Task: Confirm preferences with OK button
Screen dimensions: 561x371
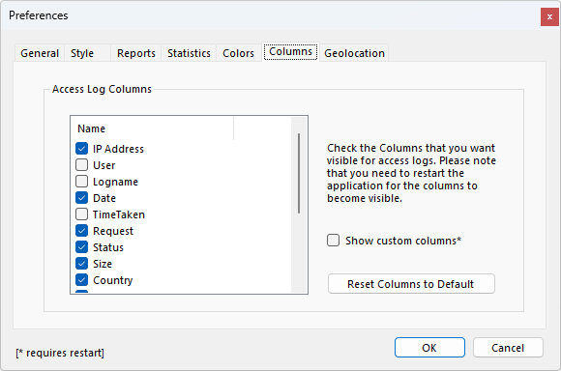Action: [x=429, y=348]
